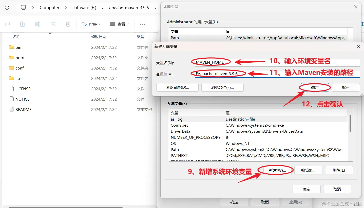Click apache-maven-3.9.6 in the breadcrumb
Screen dimensions: 364x208
(x=129, y=8)
